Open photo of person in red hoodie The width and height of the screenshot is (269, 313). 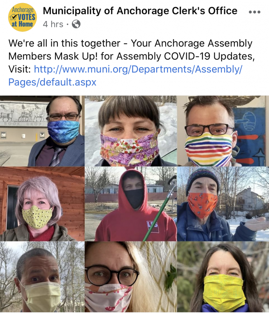(x=131, y=204)
